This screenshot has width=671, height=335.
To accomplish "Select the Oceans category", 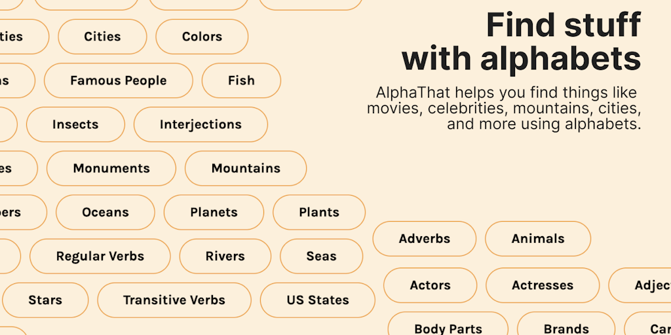I will tap(105, 212).
